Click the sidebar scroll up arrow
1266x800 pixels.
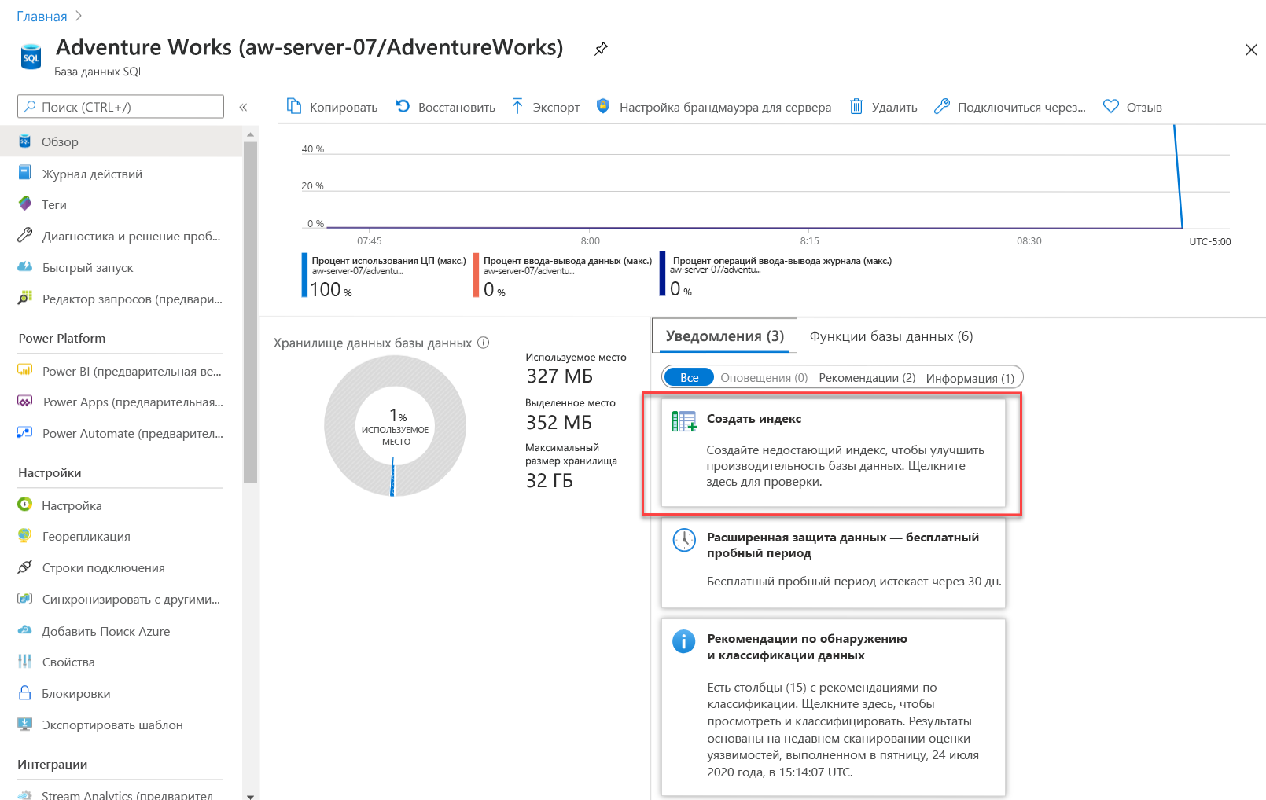coord(250,134)
